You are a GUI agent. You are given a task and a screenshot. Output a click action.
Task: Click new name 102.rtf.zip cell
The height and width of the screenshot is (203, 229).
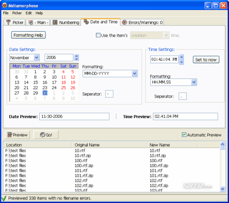click(x=159, y=185)
